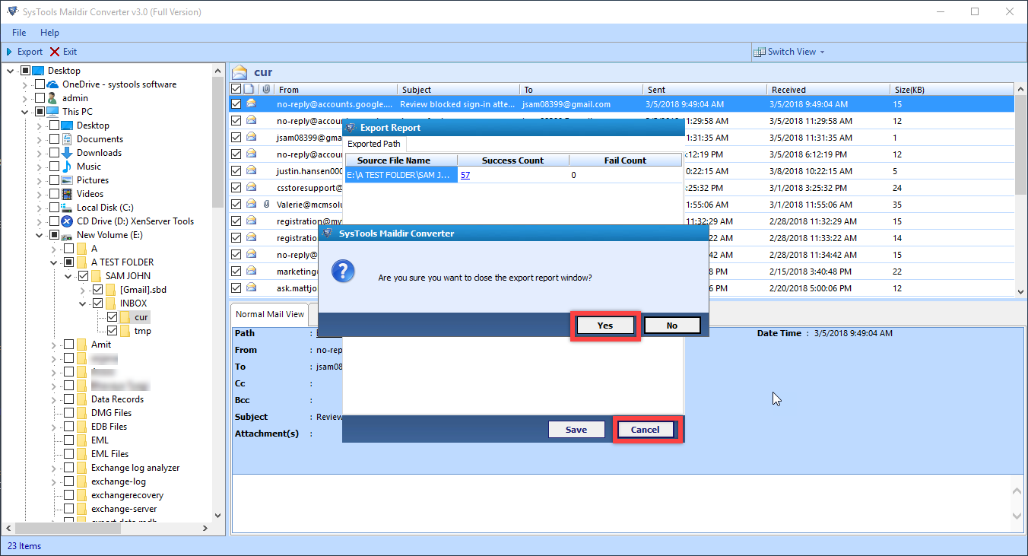
Task: Click the cur folder icon in tree
Action: pyautogui.click(x=125, y=317)
